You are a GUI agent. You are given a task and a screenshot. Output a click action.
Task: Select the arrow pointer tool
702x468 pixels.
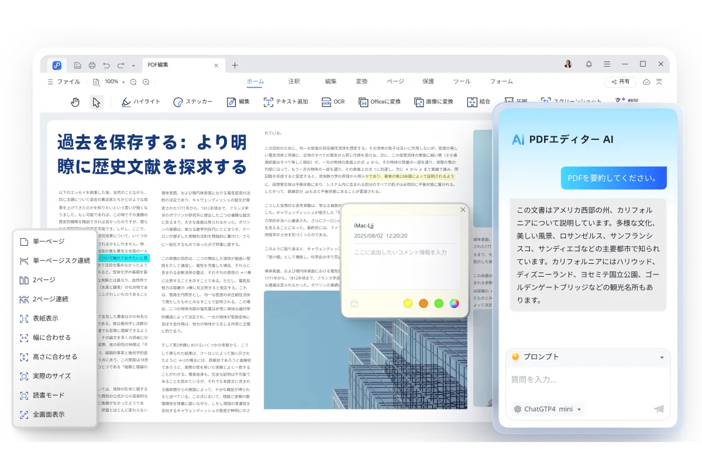pyautogui.click(x=97, y=102)
